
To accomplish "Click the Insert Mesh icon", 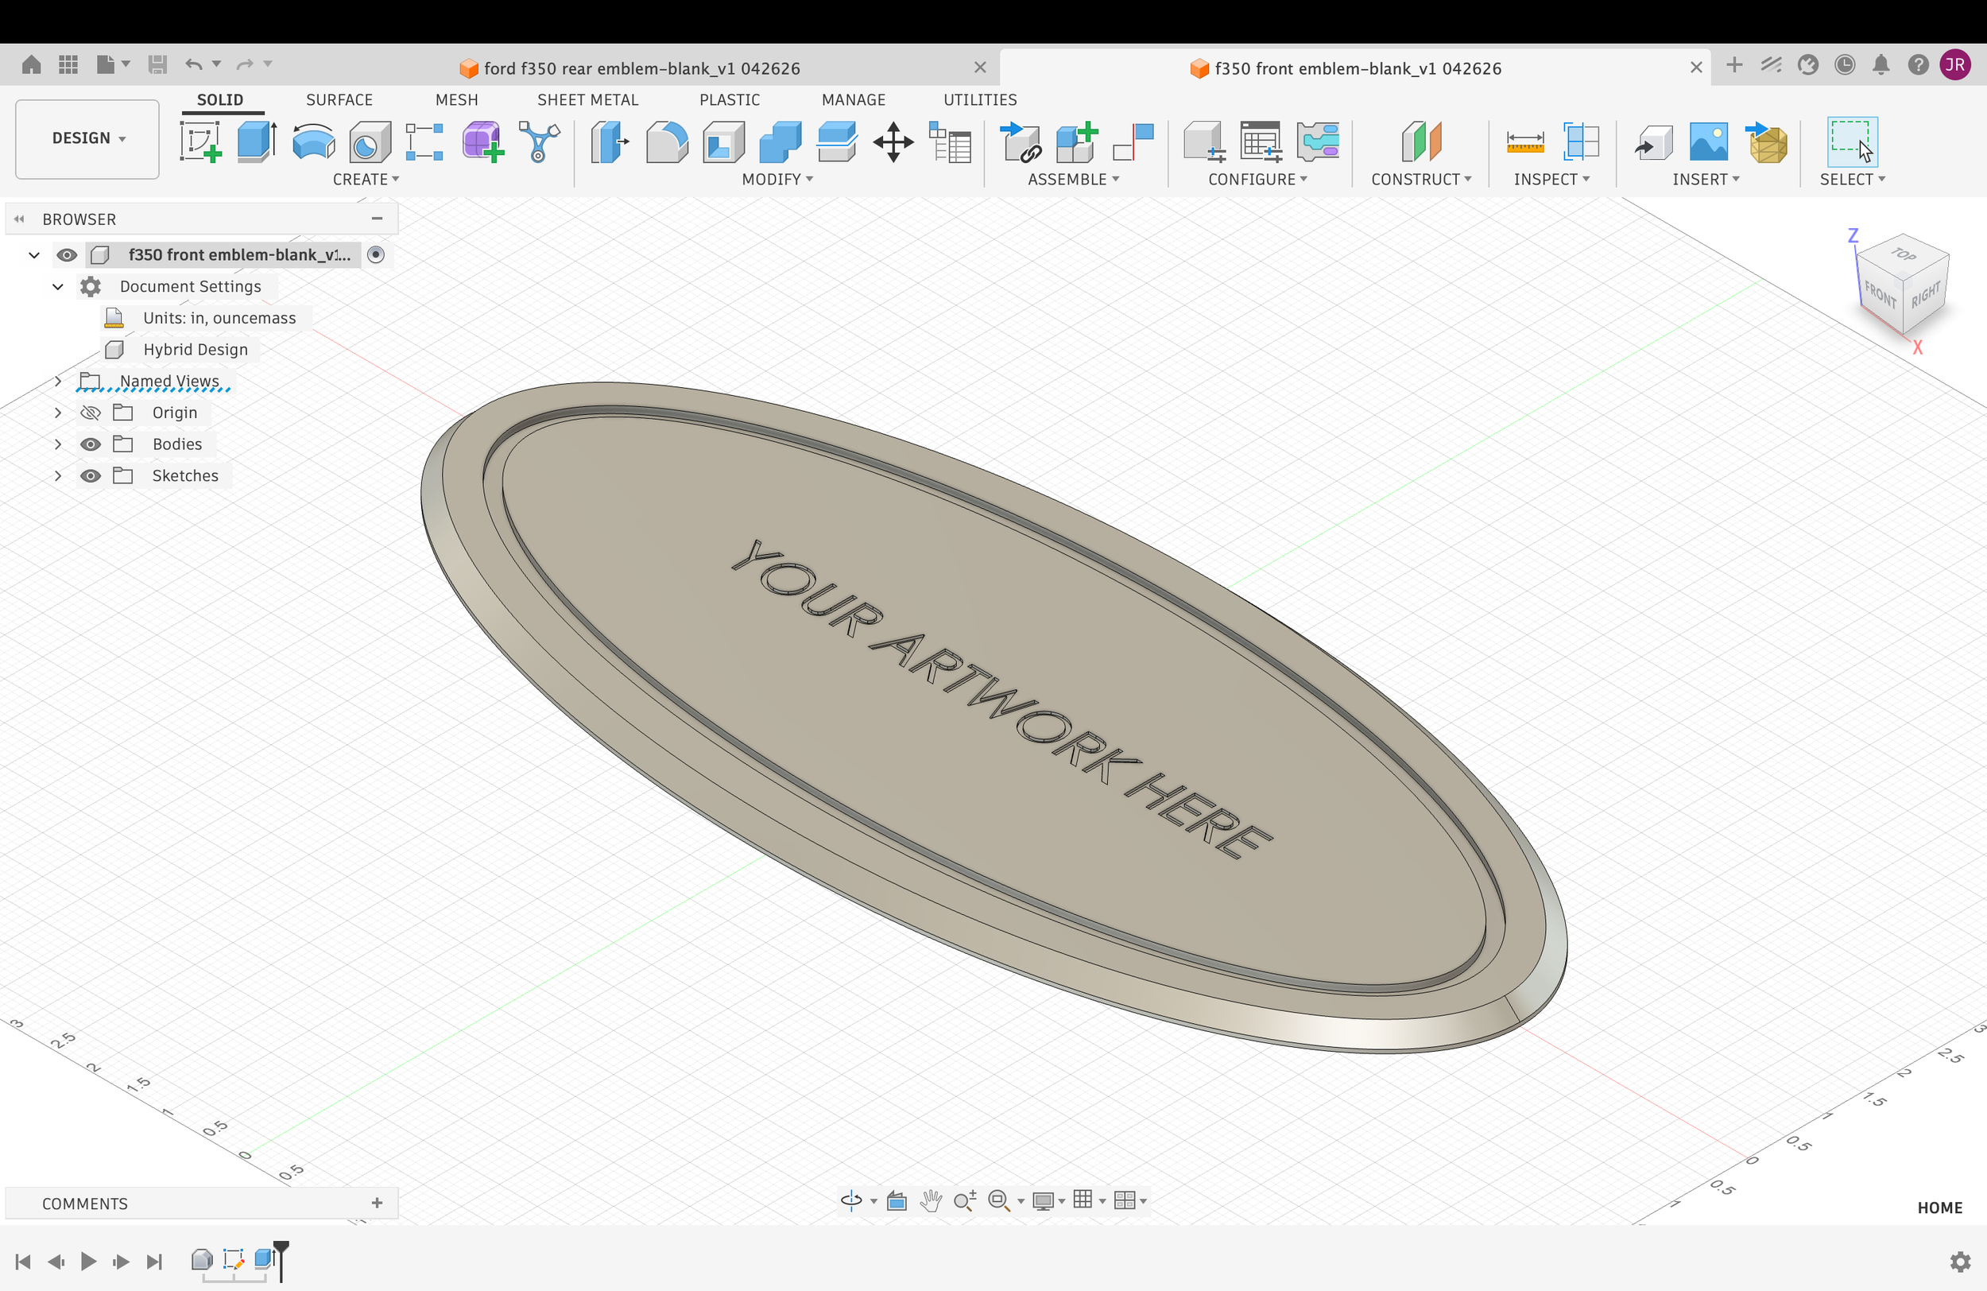I will click(x=1767, y=142).
